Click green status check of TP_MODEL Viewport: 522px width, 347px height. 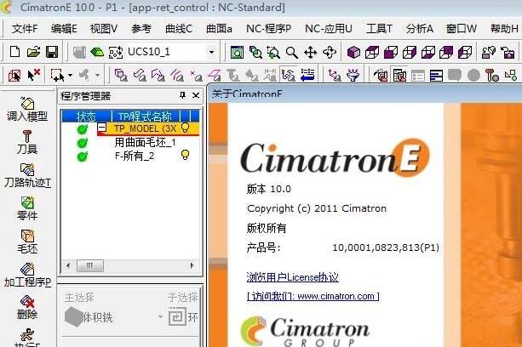83,129
